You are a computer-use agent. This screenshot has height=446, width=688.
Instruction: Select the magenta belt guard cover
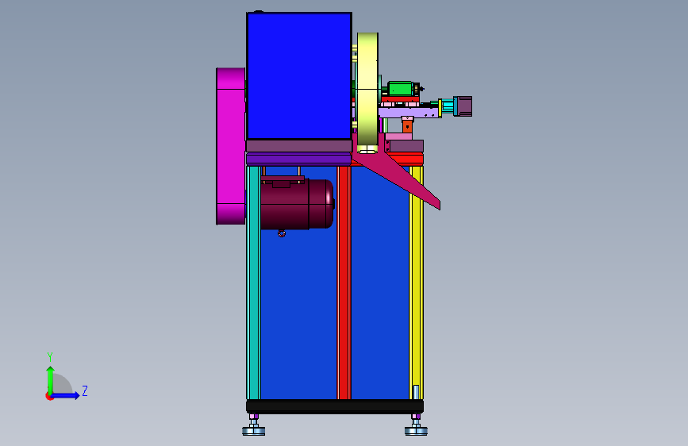pyautogui.click(x=230, y=146)
